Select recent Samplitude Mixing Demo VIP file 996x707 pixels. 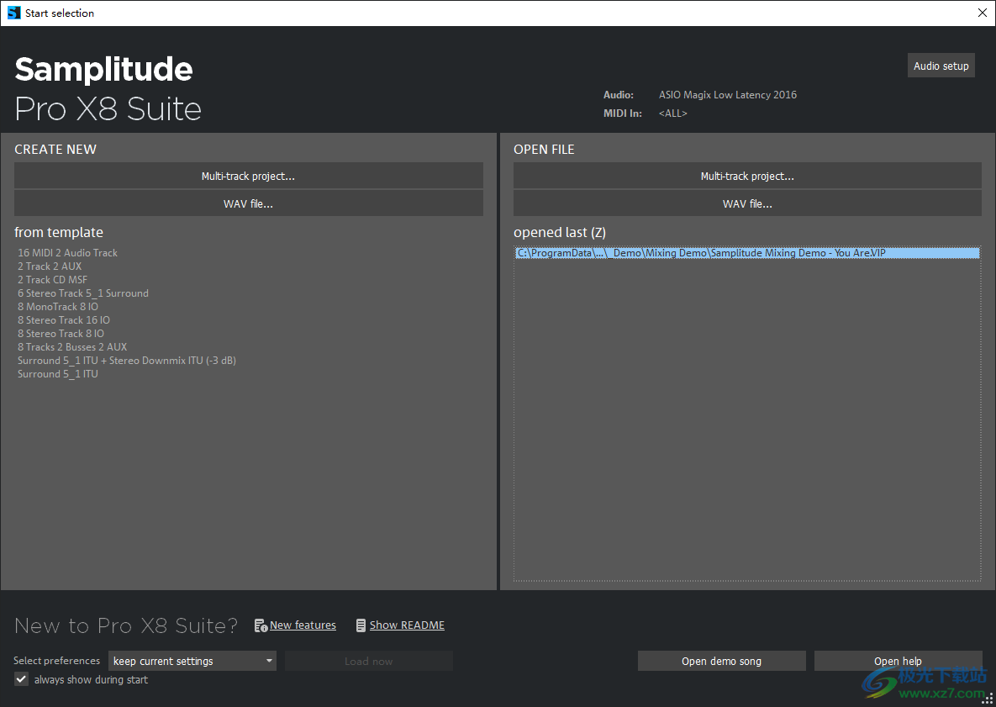coord(747,253)
